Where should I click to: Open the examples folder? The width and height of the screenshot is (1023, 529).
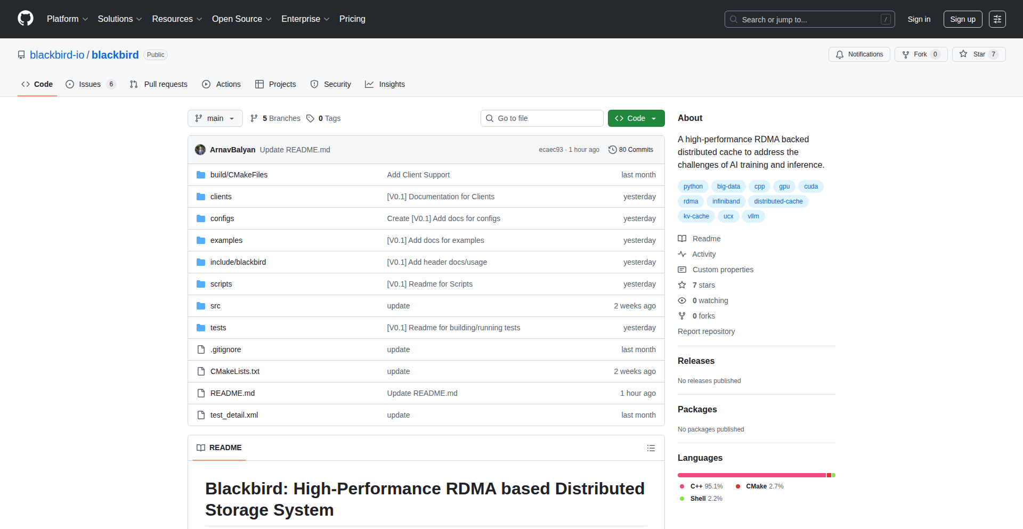click(x=226, y=240)
